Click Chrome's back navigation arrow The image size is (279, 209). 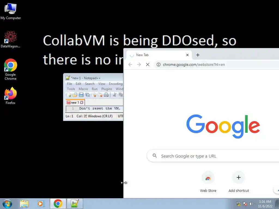130,64
